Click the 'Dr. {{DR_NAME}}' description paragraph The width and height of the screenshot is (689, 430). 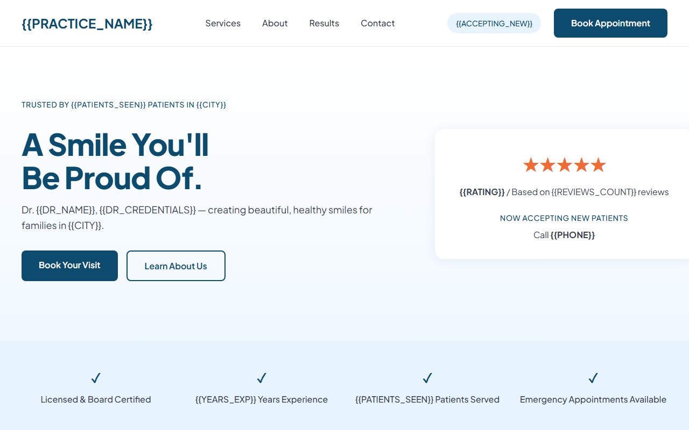[x=197, y=217]
